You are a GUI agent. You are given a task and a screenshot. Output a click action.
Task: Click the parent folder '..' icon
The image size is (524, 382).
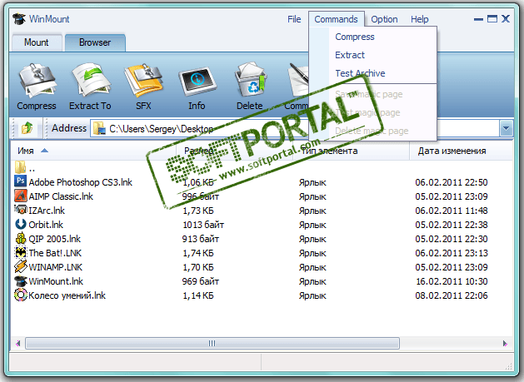click(x=20, y=167)
